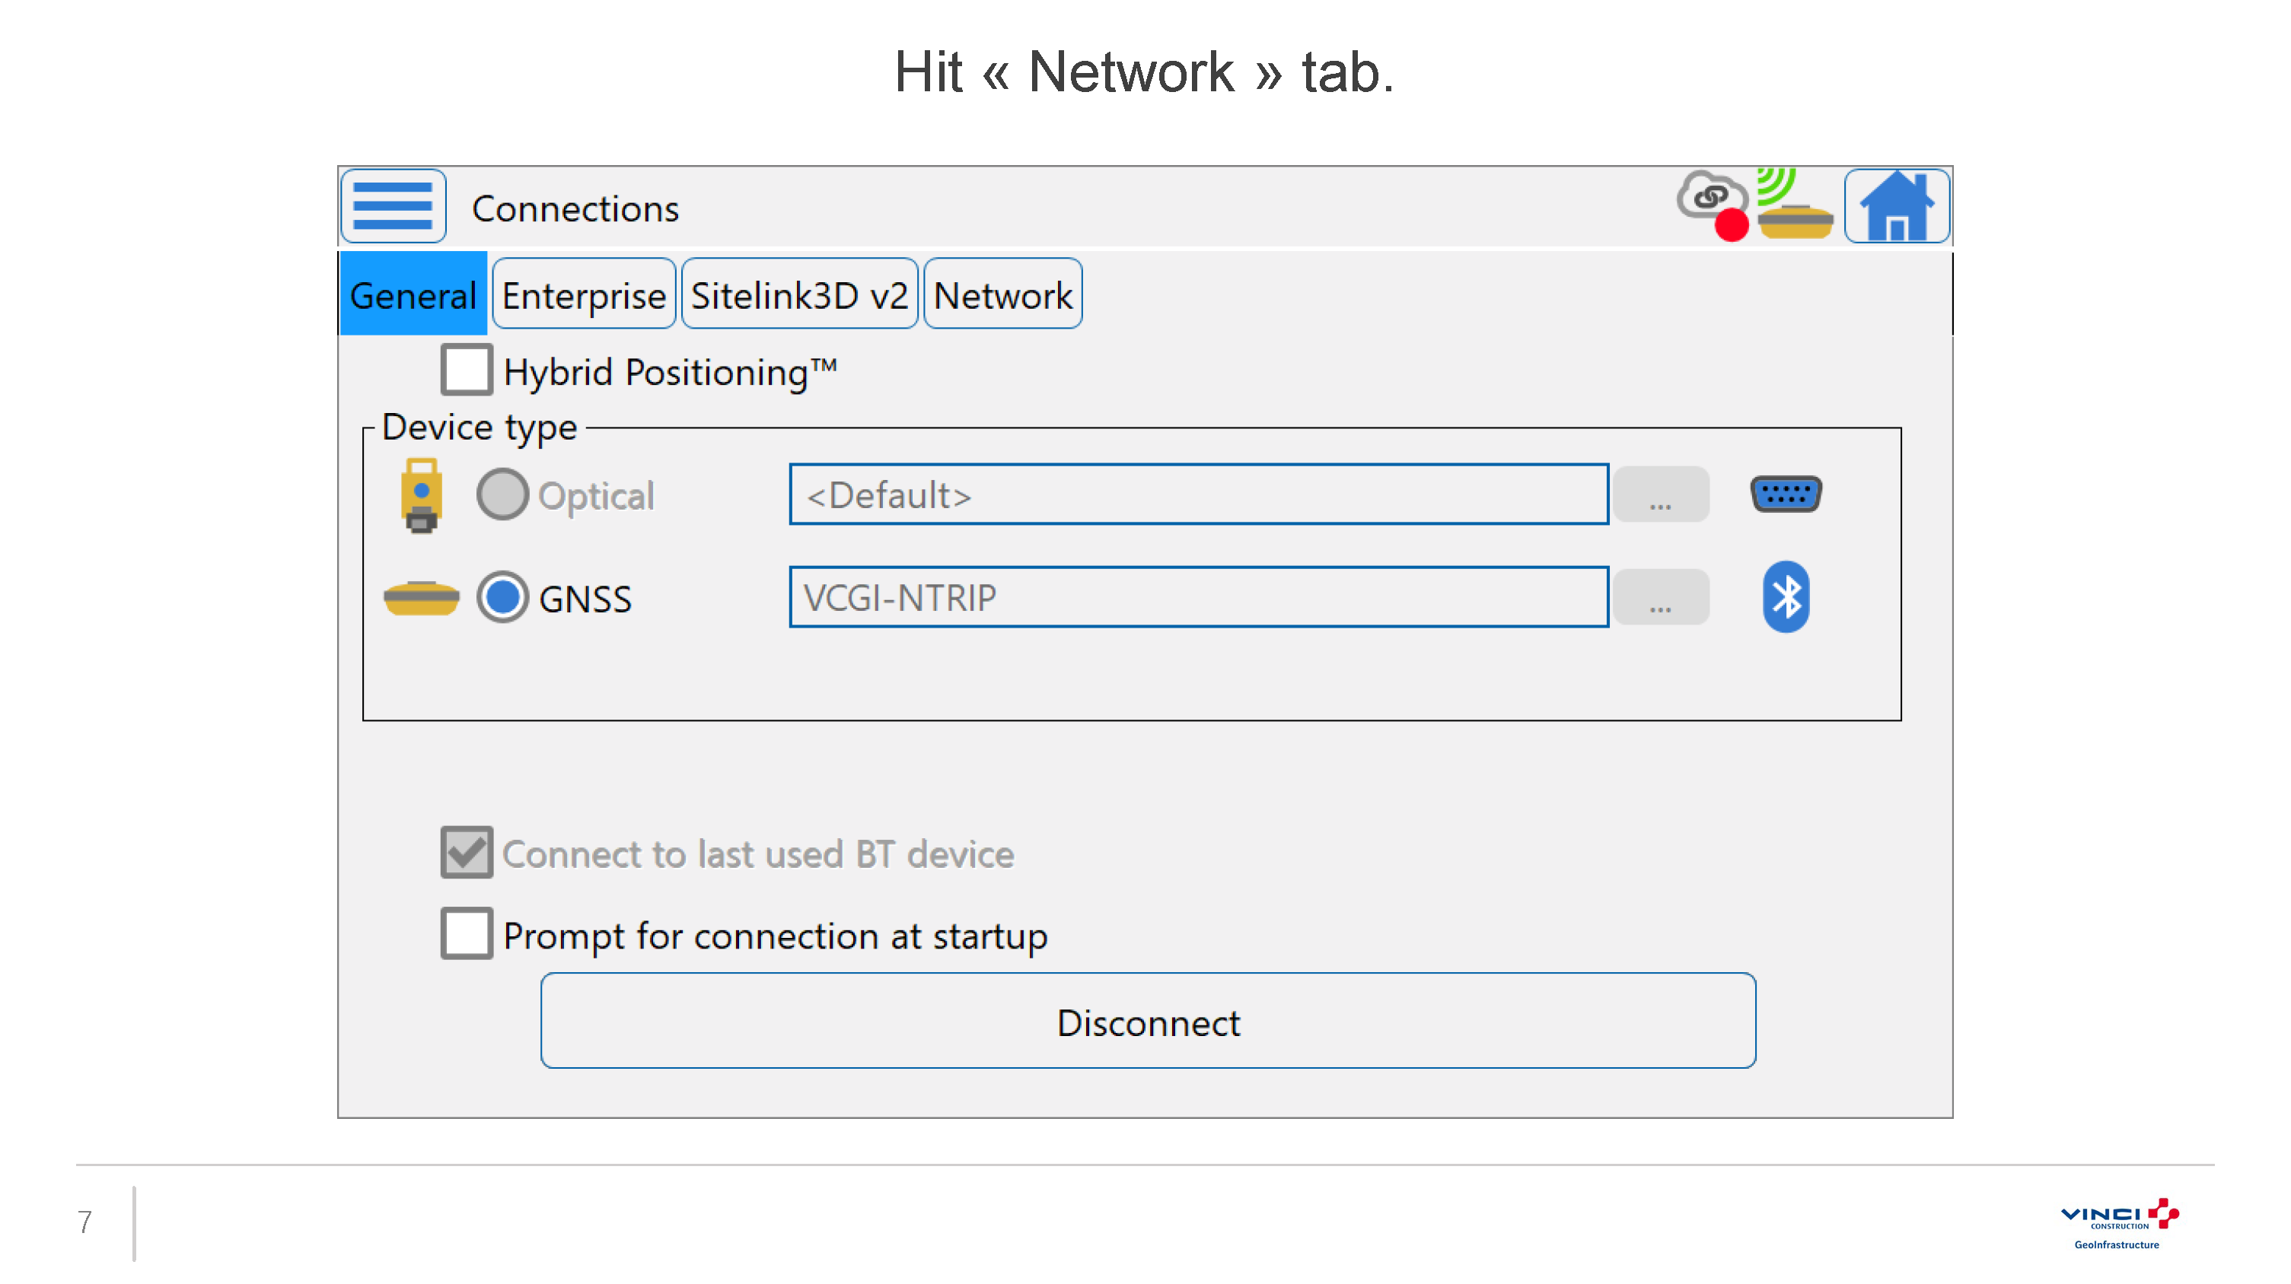Open the optical profile browse (...) button
2291x1284 pixels.
click(1661, 494)
